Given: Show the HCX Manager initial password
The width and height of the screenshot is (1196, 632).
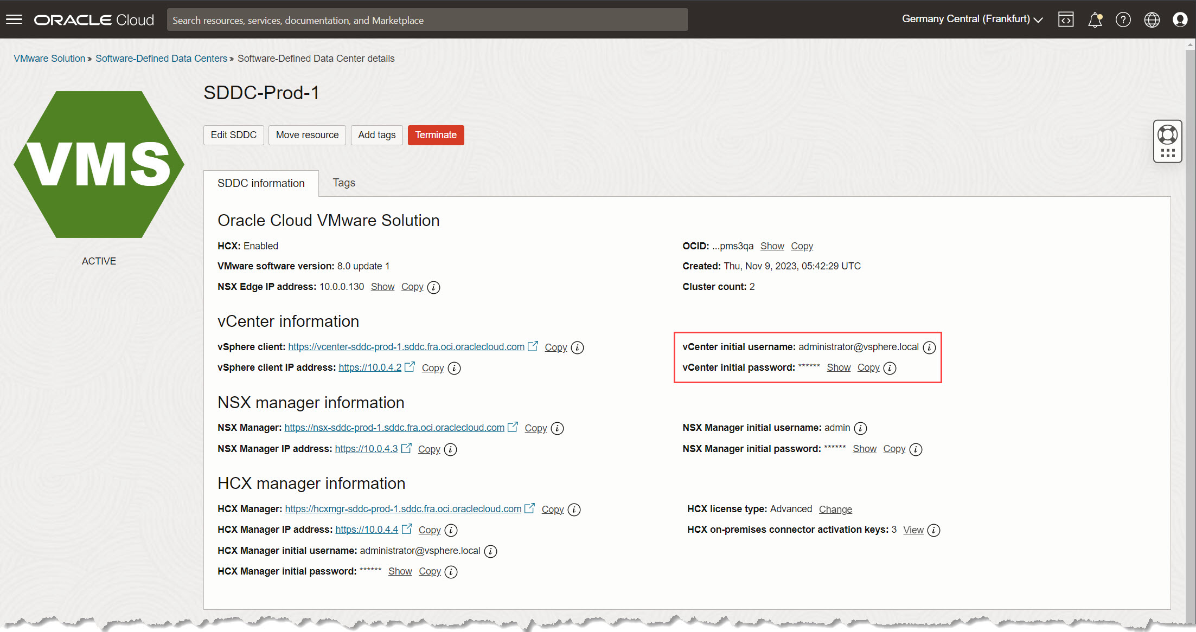Looking at the screenshot, I should (x=400, y=571).
